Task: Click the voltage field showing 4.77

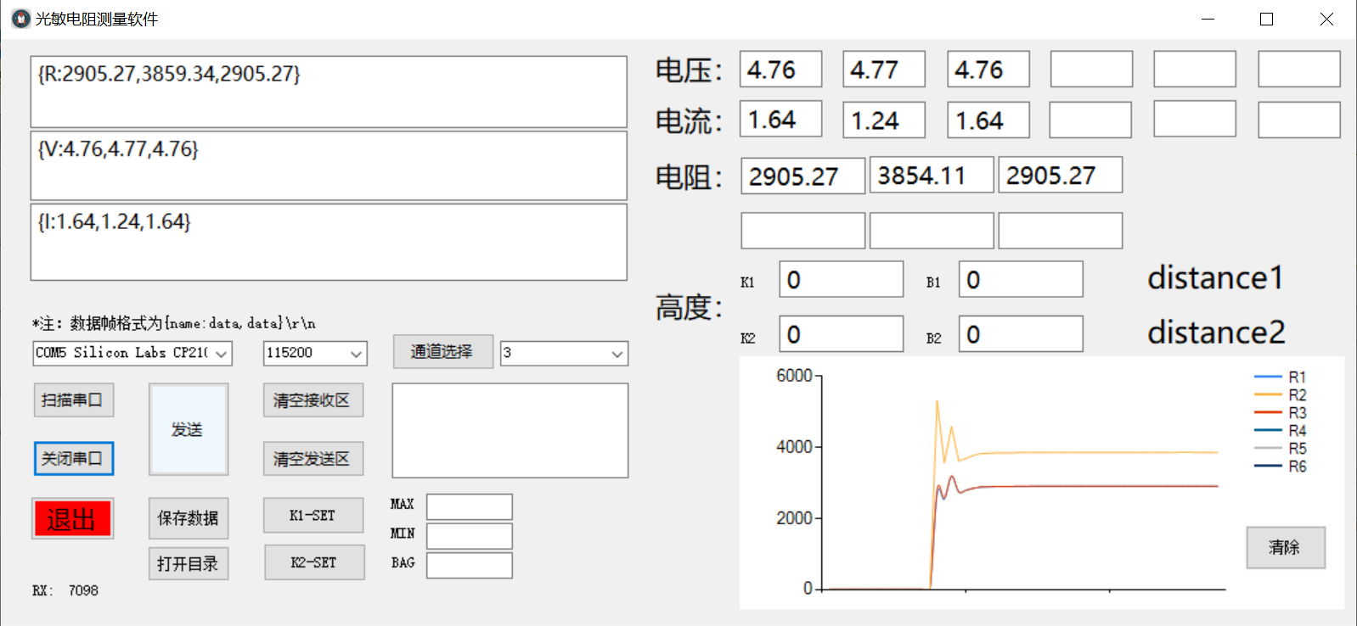Action: pos(884,69)
